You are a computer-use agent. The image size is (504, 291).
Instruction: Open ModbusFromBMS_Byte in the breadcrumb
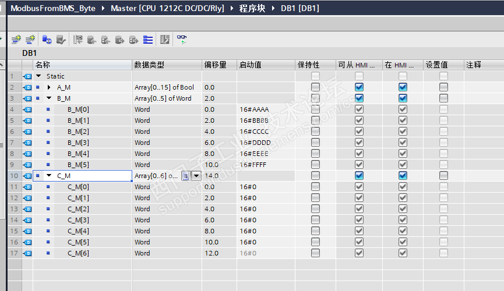pyautogui.click(x=53, y=8)
